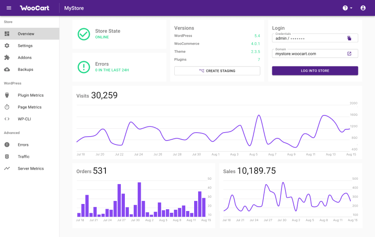Click the WooCart logo
375x237 pixels.
coord(34,8)
